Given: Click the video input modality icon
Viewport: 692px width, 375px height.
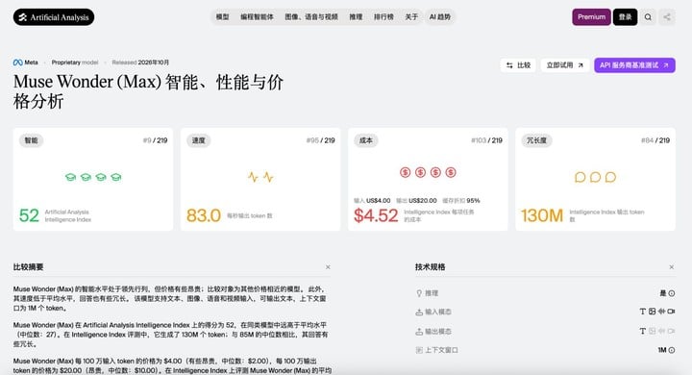Looking at the screenshot, I should [671, 312].
